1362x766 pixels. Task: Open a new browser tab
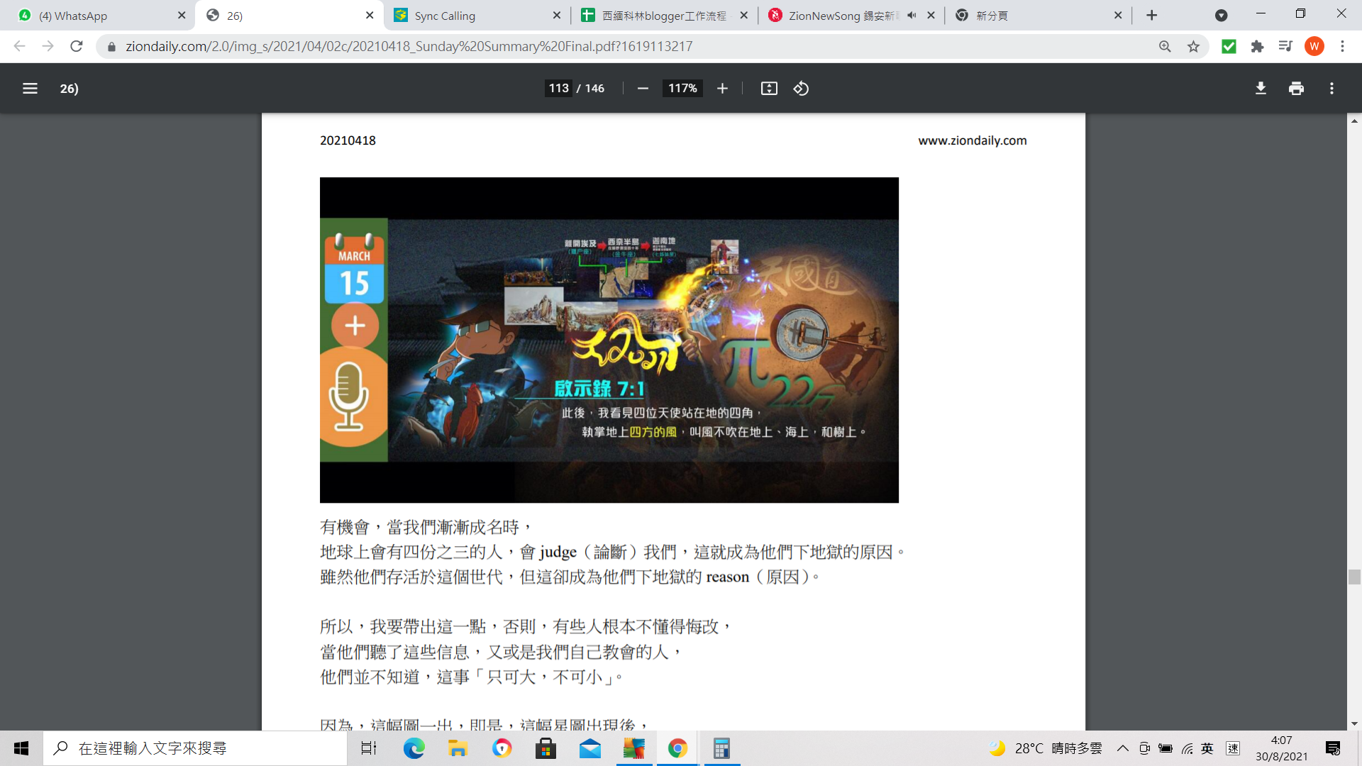click(x=1152, y=16)
